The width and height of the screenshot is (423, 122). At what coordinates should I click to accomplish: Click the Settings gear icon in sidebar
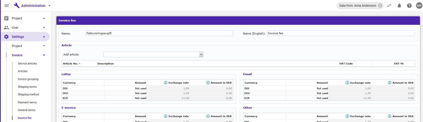6,37
